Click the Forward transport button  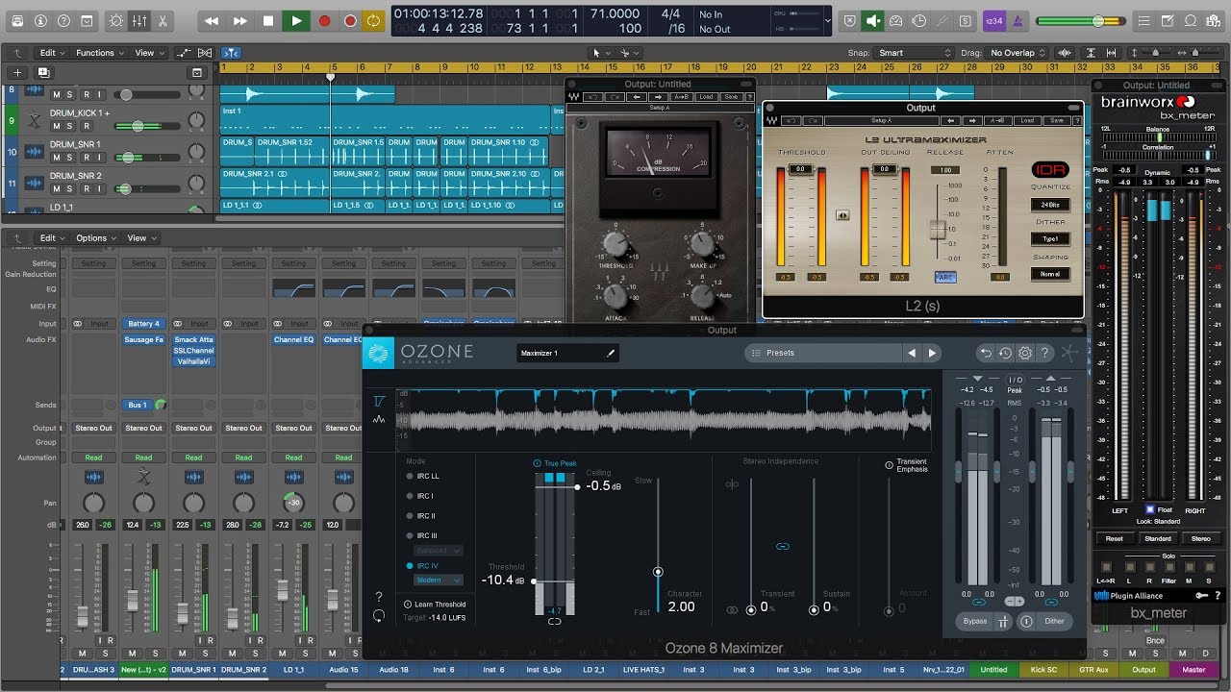click(239, 20)
